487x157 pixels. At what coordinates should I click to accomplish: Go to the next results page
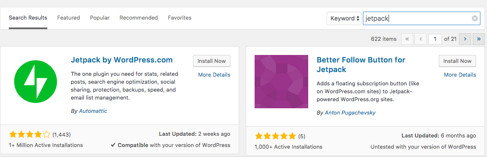click(x=465, y=39)
